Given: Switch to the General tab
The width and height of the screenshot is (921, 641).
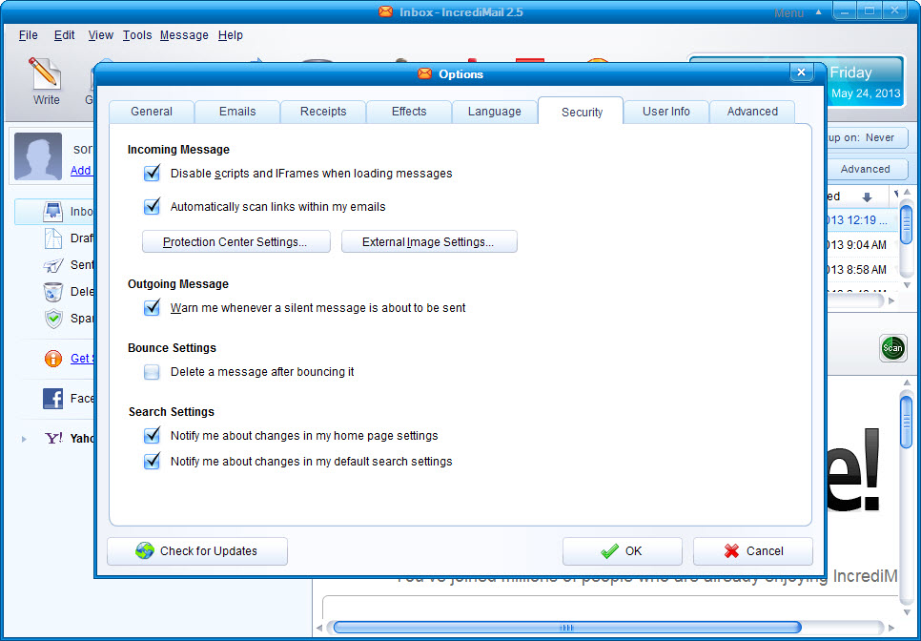Looking at the screenshot, I should click(x=152, y=112).
